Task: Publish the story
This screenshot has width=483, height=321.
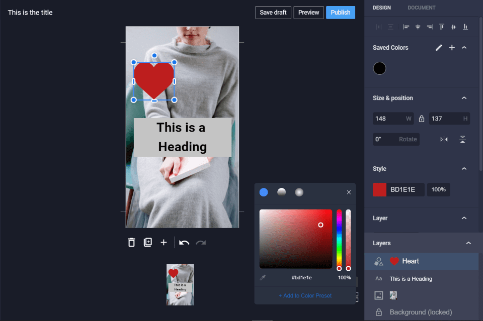Action: (x=340, y=13)
